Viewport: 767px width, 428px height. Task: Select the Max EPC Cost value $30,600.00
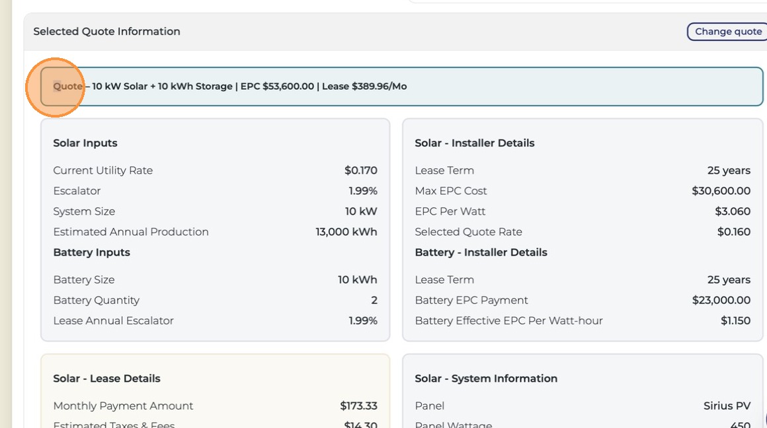tap(721, 191)
